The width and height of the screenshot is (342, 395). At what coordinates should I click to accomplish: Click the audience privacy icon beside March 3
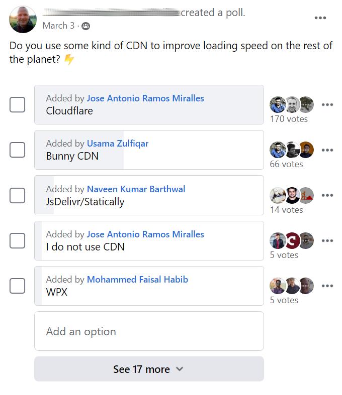pos(86,26)
